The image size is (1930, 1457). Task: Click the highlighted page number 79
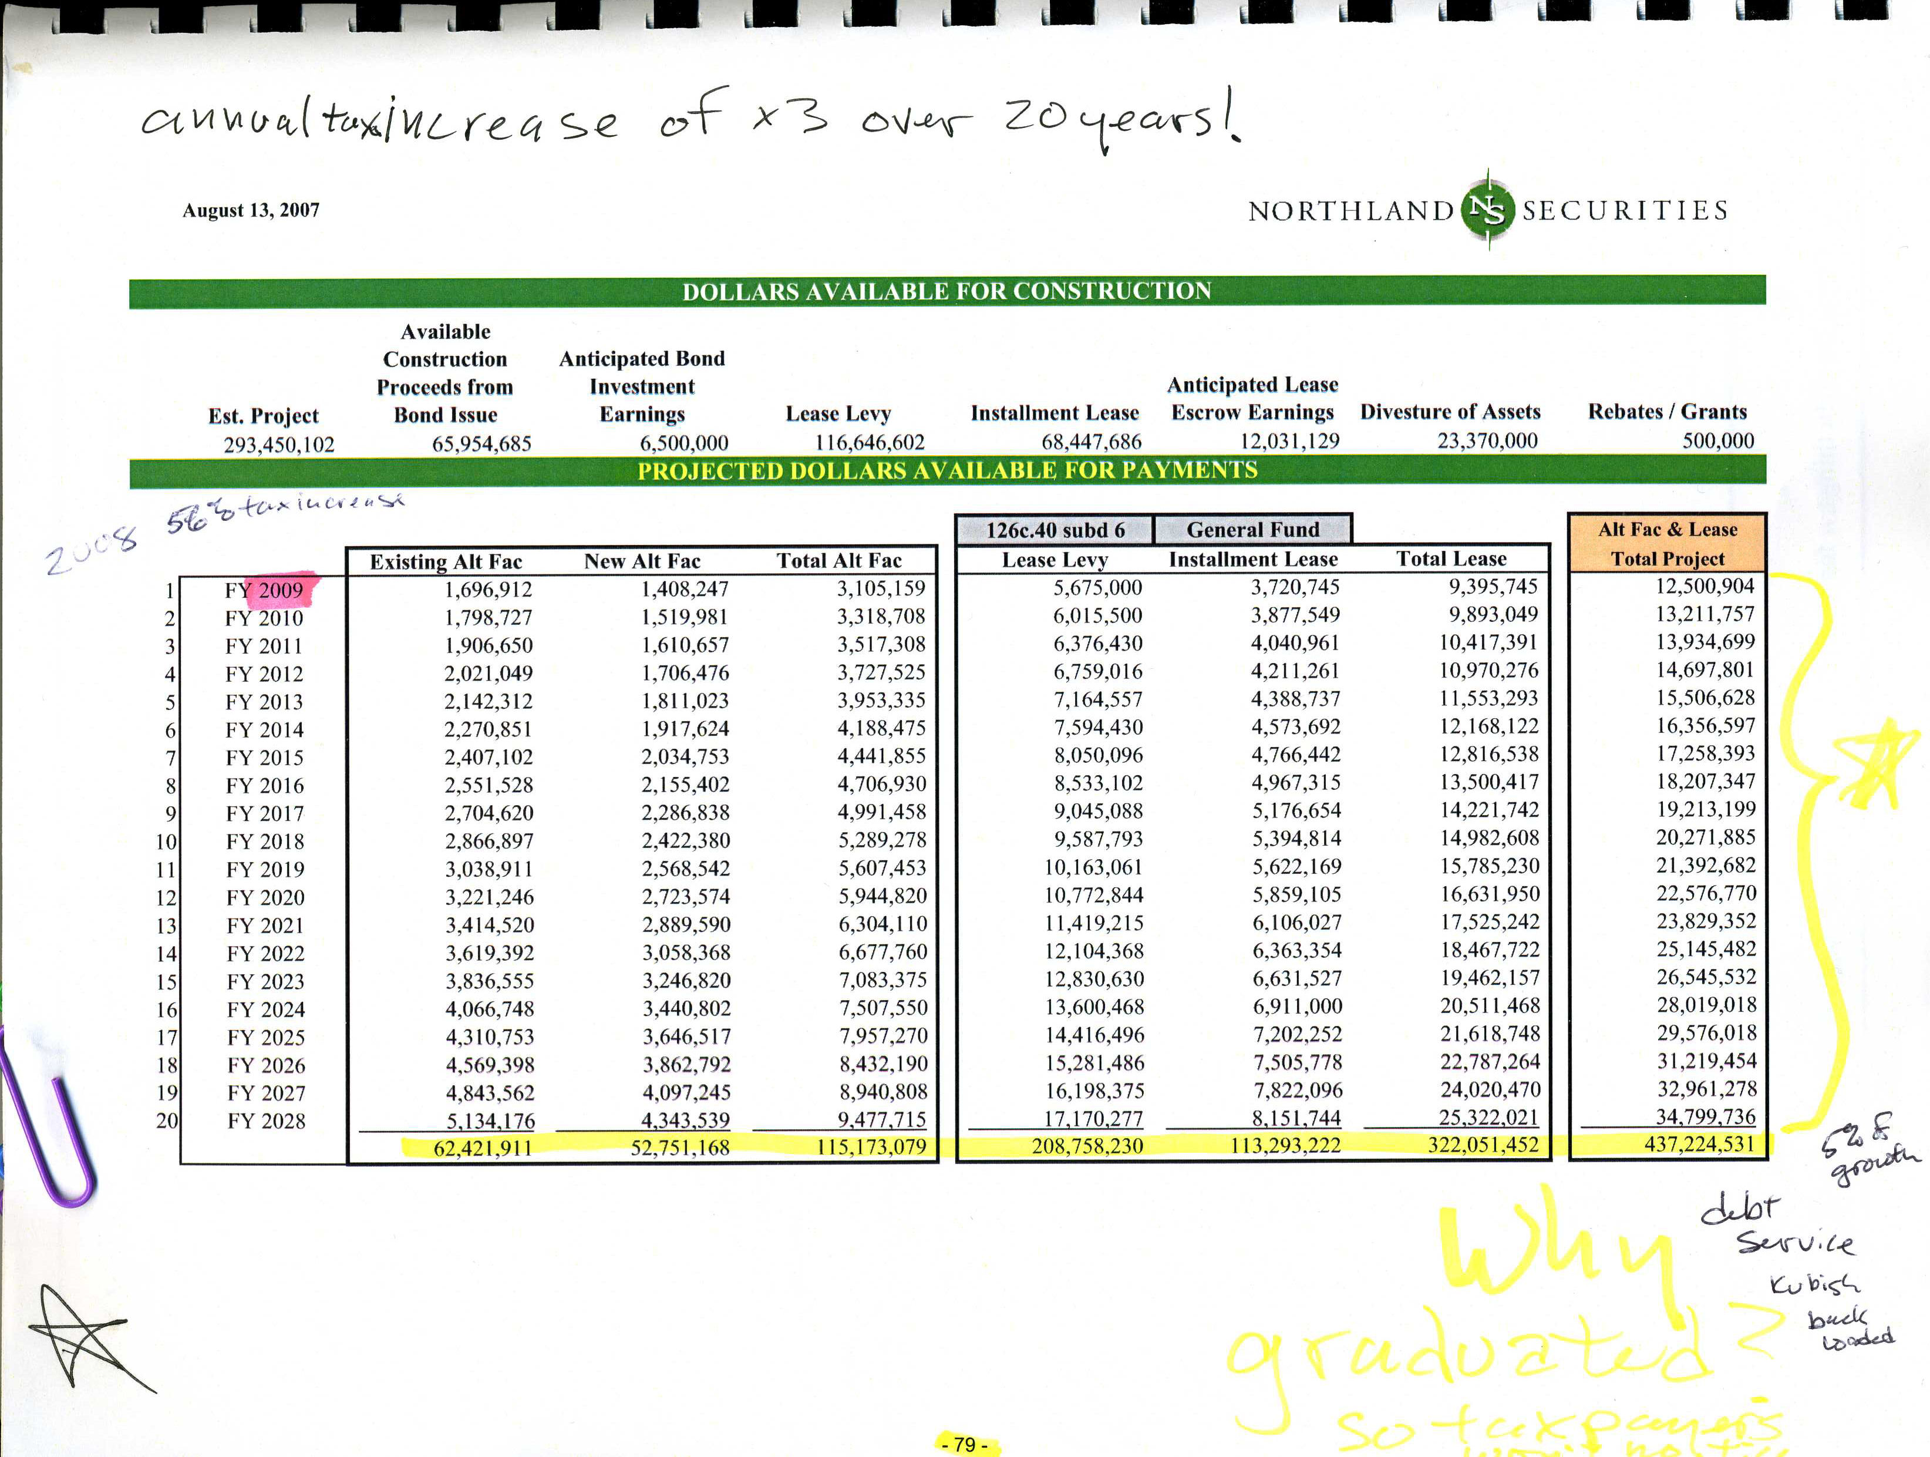(x=965, y=1444)
